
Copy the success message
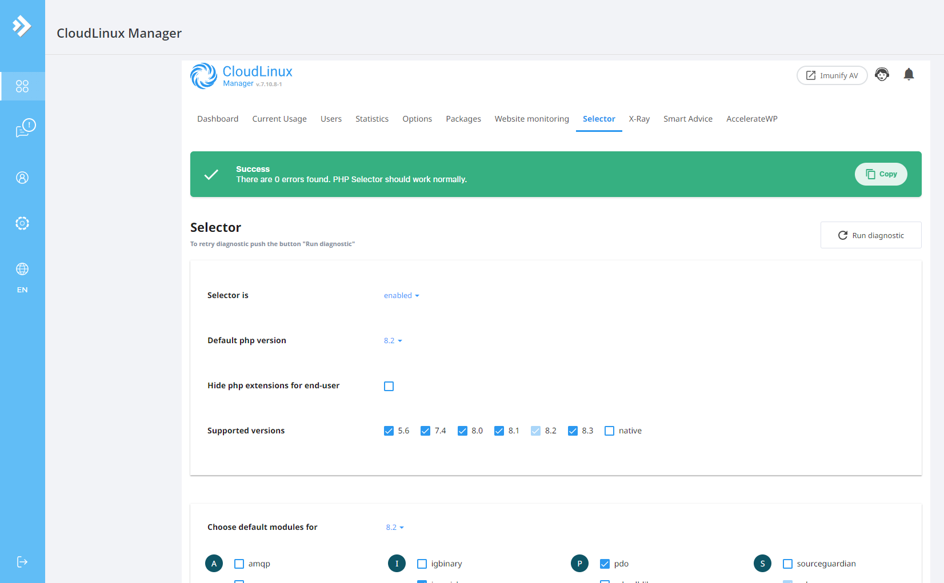pos(881,174)
